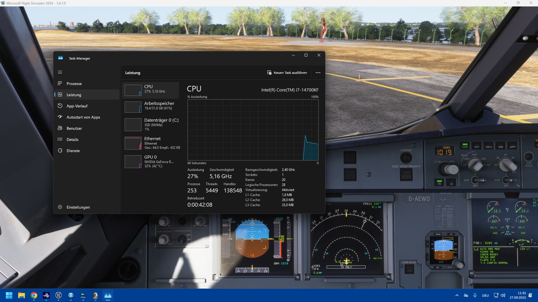Select the Leistung sidebar entry
538x302 pixels.
(87, 95)
